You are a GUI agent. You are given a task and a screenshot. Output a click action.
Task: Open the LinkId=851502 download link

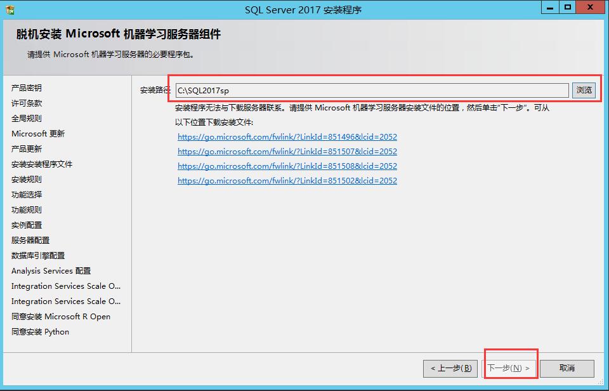pyautogui.click(x=287, y=180)
